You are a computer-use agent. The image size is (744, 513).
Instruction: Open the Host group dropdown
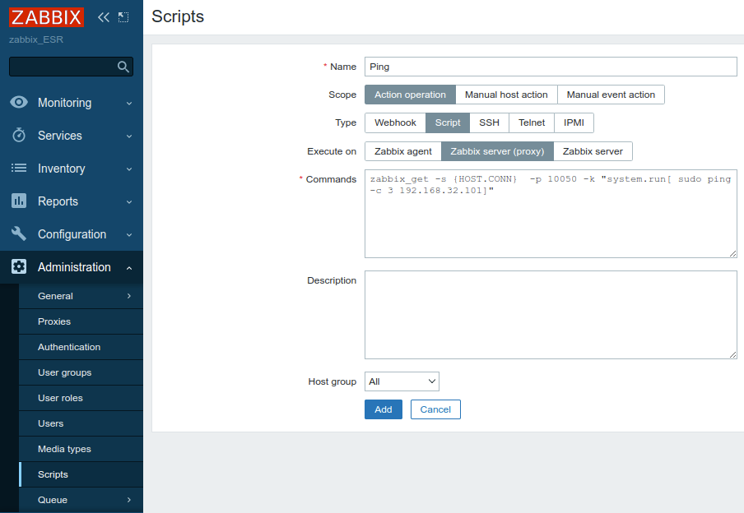click(402, 381)
